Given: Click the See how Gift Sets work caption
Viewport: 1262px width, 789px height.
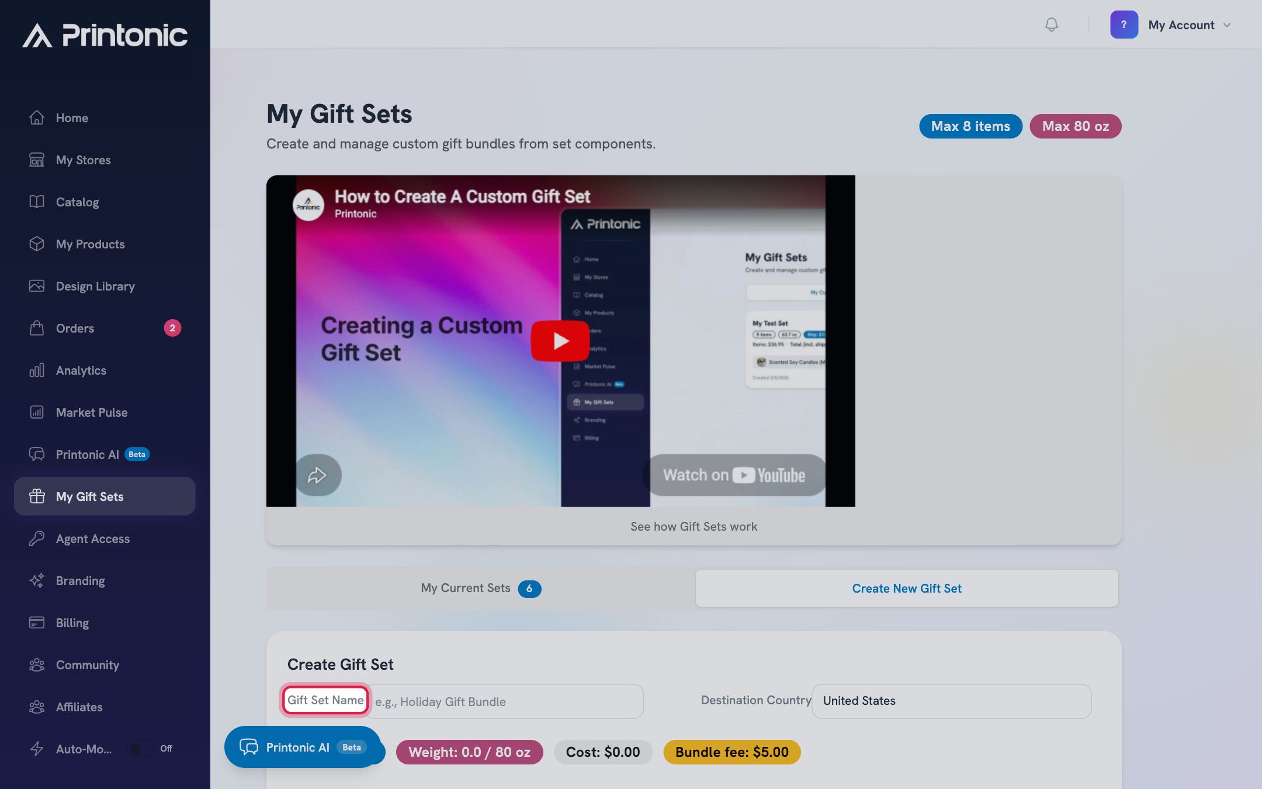Looking at the screenshot, I should (694, 527).
